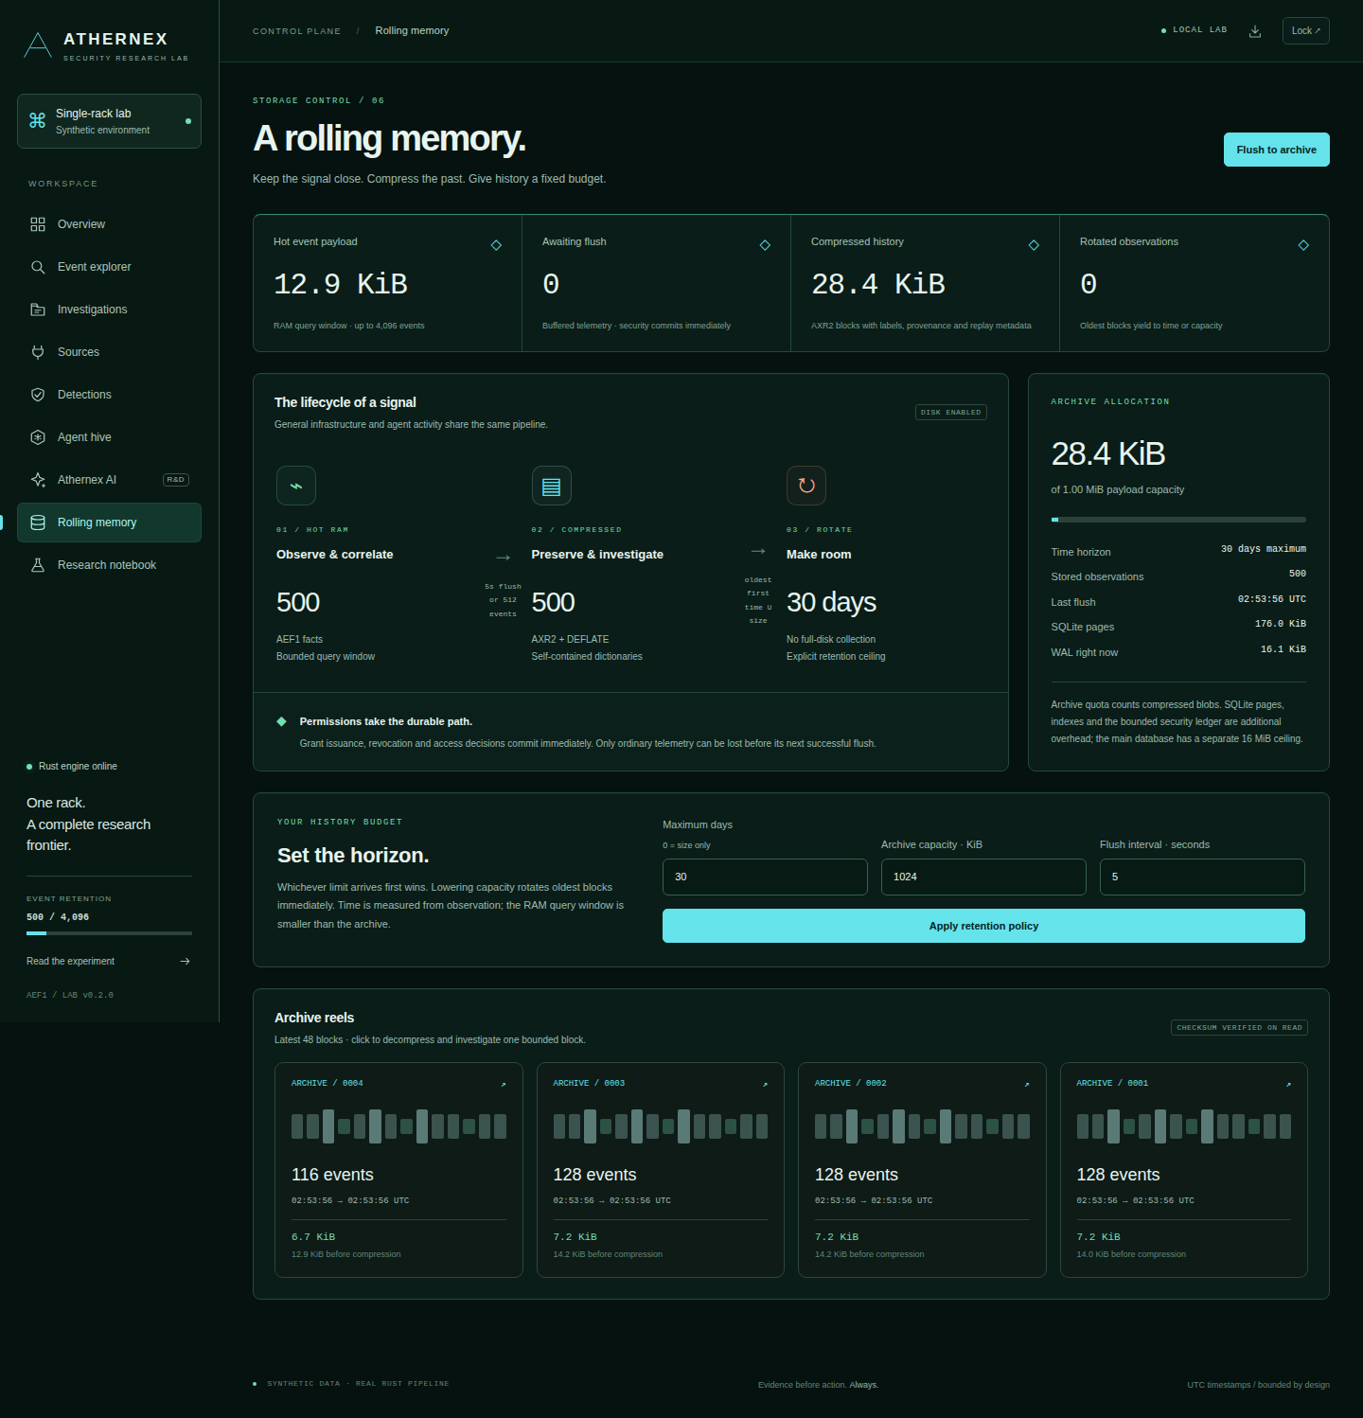Apply the retention policy
The width and height of the screenshot is (1363, 1418).
(x=983, y=926)
